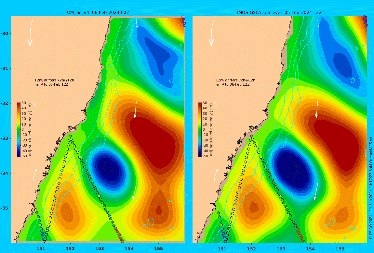Click longitude 155 under the IMOS GSLA map
This screenshot has width=374, height=253.
pyautogui.click(x=340, y=249)
